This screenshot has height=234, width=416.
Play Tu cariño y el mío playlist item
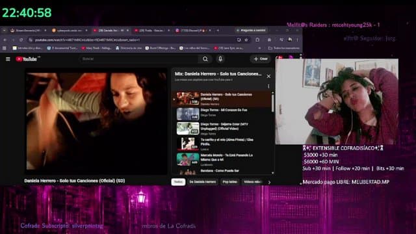click(x=222, y=144)
